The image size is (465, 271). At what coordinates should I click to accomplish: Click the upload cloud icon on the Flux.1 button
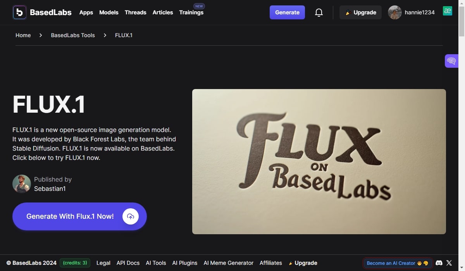pos(131,216)
